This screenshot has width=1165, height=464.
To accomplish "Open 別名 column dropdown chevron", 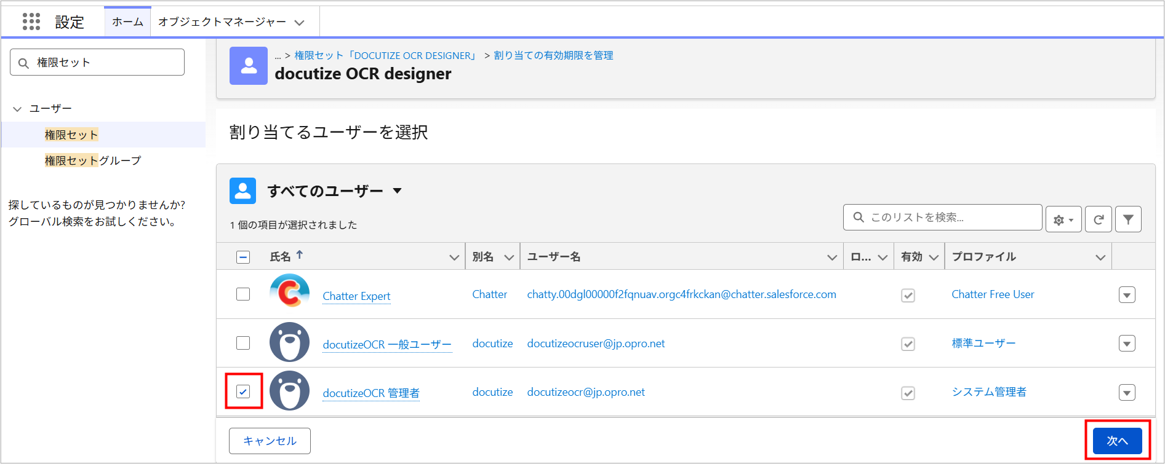I will point(509,258).
